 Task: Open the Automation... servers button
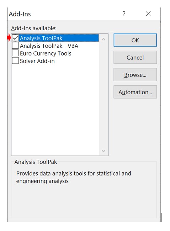[135, 92]
